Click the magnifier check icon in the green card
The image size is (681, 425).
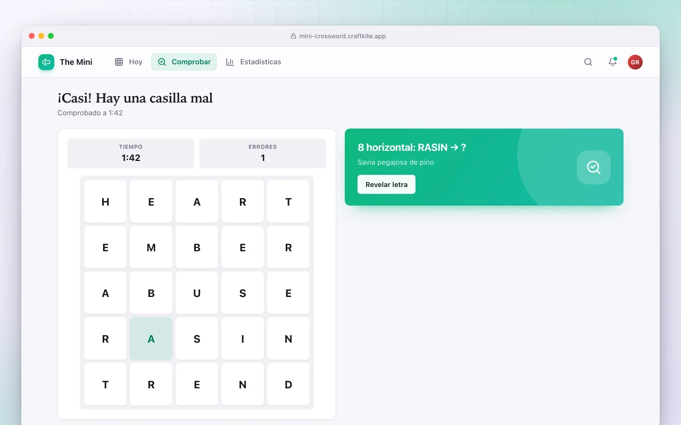coord(594,167)
